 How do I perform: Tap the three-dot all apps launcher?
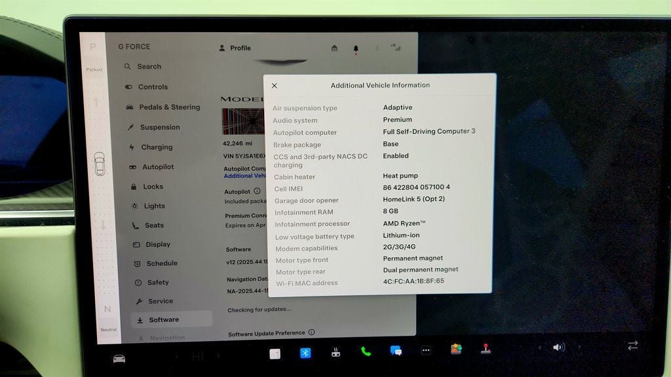[426, 350]
